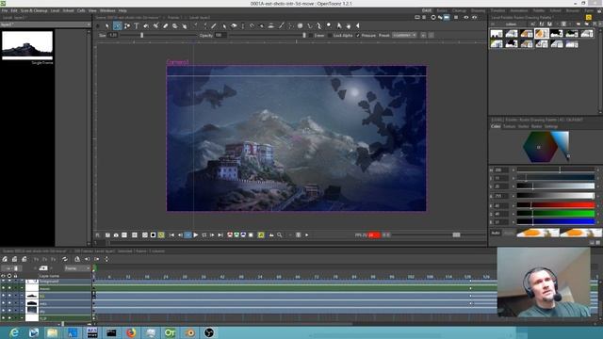Click the add preset plus button

(x=423, y=35)
